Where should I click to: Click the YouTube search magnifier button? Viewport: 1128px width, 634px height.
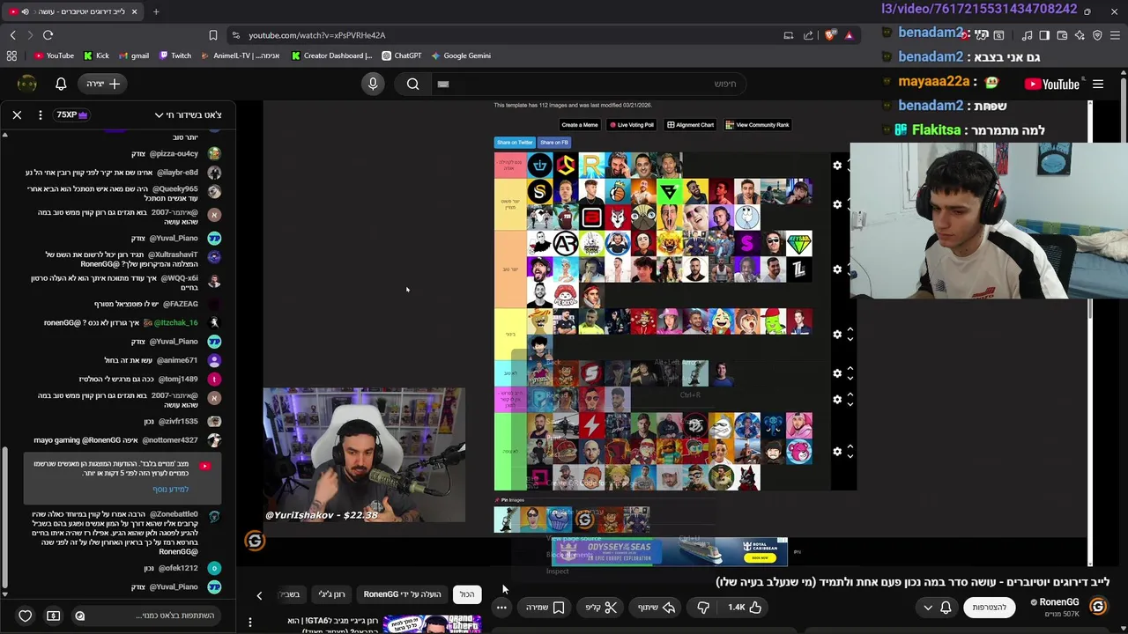[x=412, y=84]
